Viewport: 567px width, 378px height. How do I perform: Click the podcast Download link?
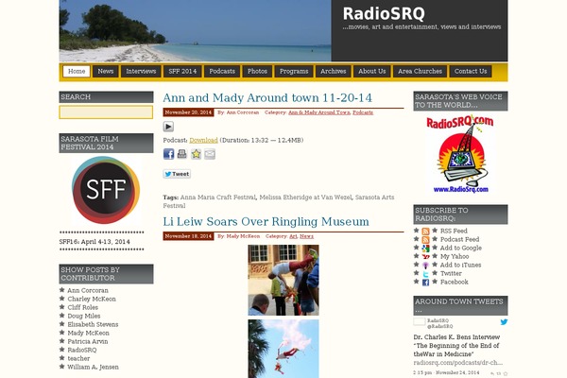coord(203,141)
